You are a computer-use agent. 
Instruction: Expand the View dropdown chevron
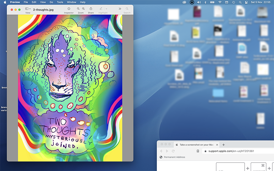pos(30,9)
